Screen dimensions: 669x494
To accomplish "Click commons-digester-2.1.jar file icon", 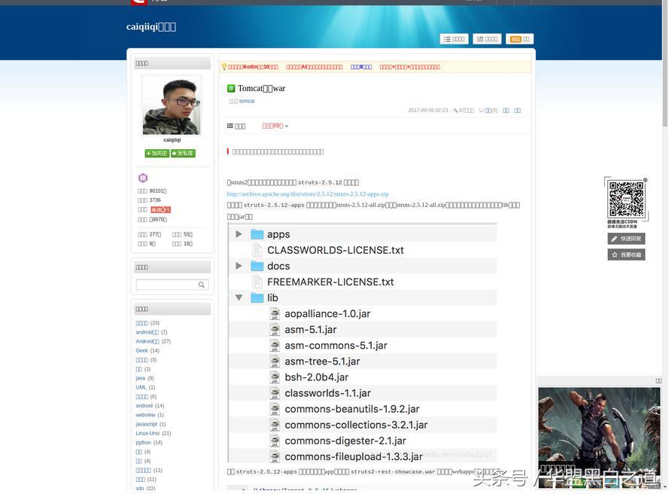I will tap(275, 441).
